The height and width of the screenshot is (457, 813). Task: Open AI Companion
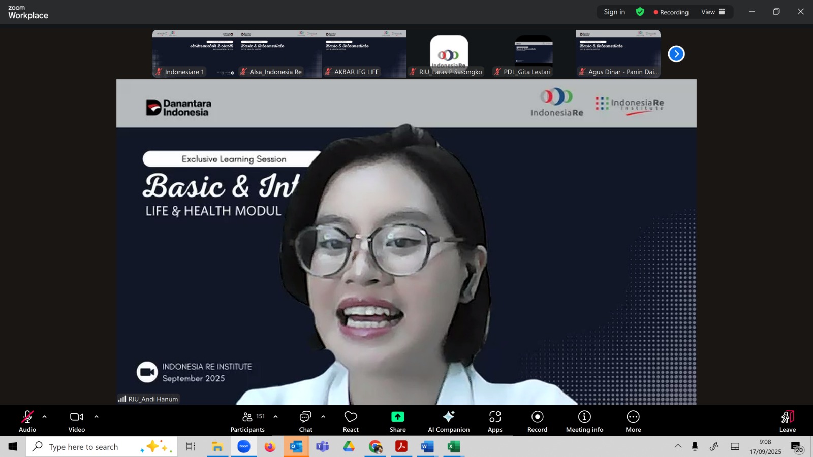448,421
